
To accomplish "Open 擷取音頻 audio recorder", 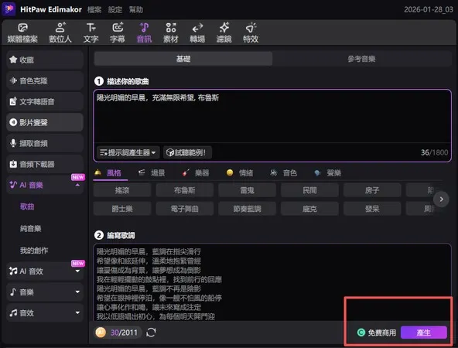I will click(45, 143).
